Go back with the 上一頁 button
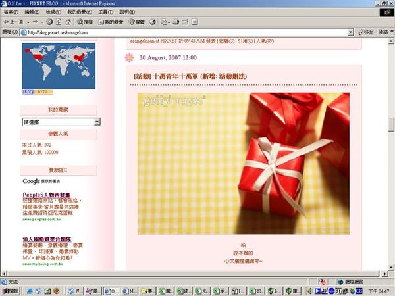Viewport: 395px width, 296px height. (13, 22)
